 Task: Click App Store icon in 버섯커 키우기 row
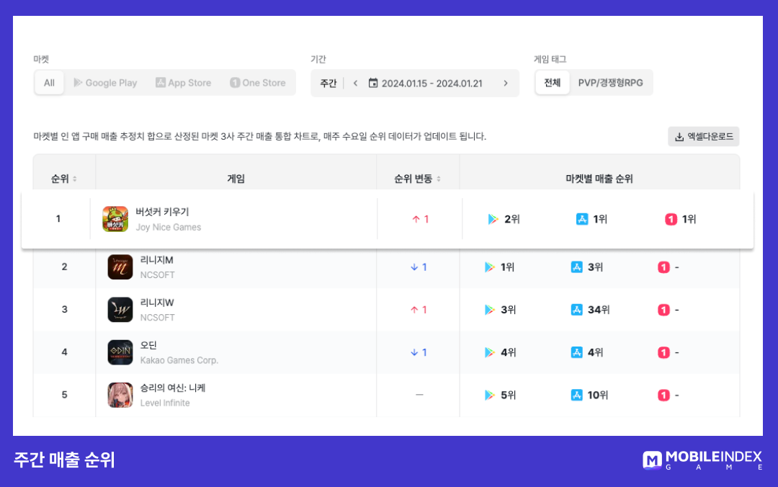coord(582,219)
